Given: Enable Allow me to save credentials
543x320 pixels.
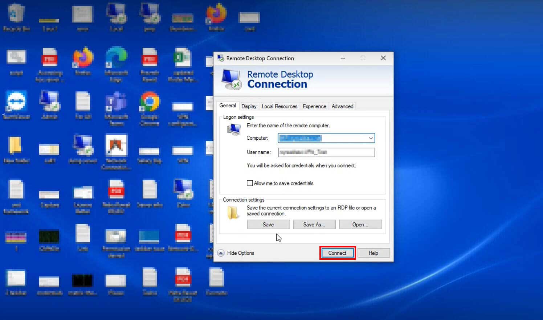Looking at the screenshot, I should click(249, 183).
